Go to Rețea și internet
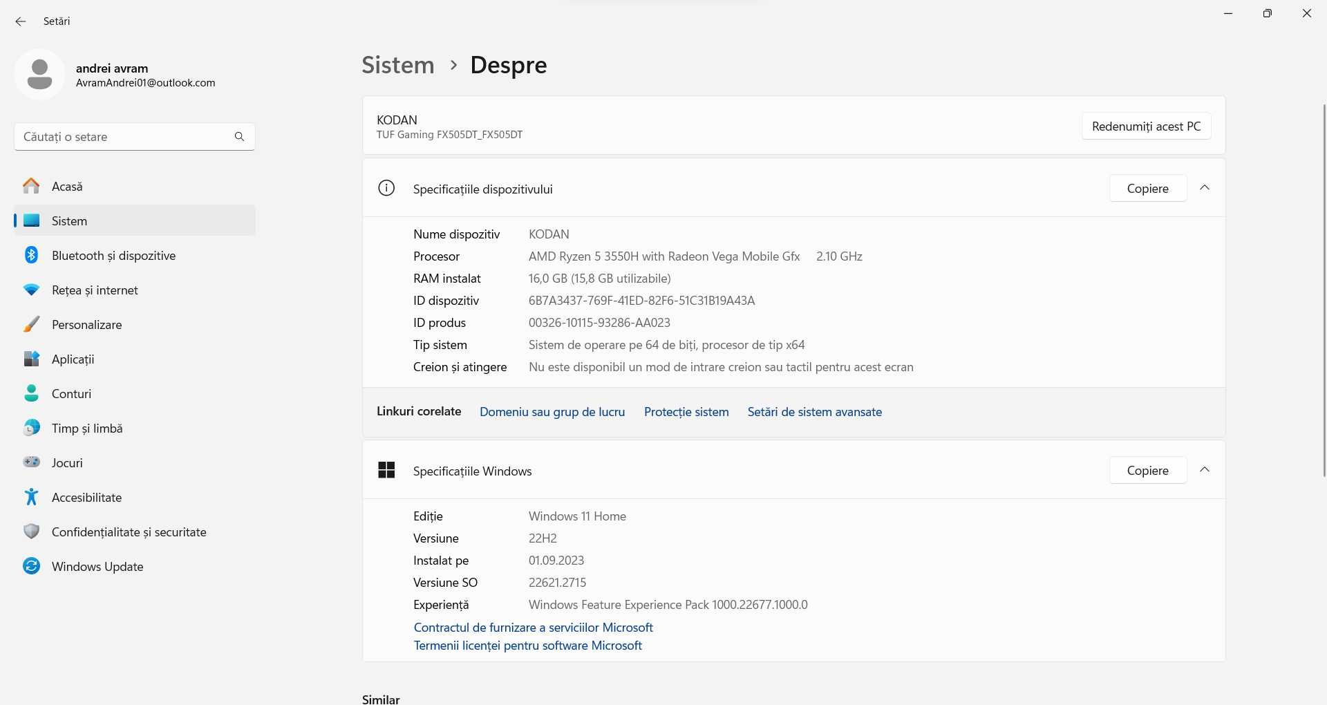This screenshot has width=1327, height=705. point(135,290)
